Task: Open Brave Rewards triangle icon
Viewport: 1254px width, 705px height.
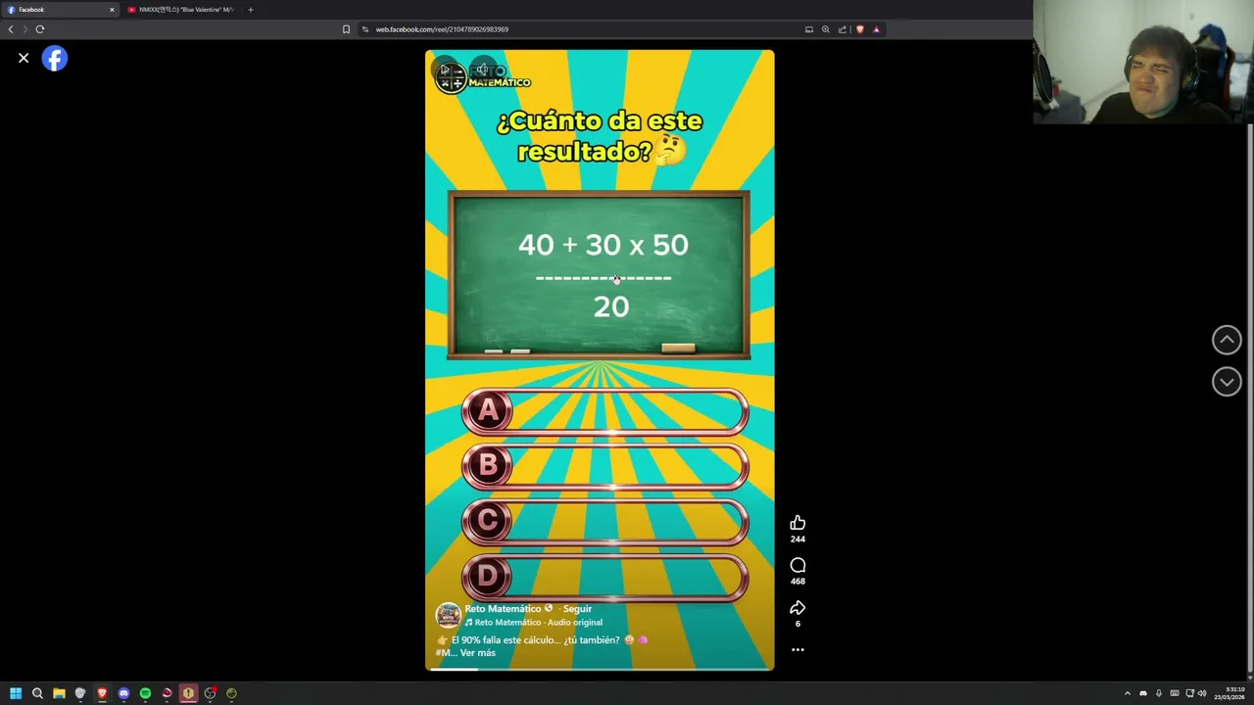Action: [x=877, y=29]
